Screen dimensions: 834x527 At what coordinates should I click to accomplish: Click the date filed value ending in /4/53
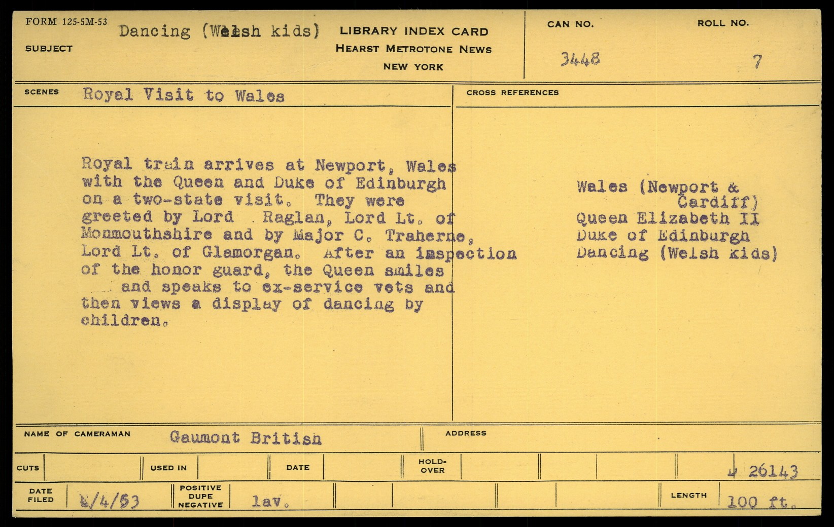(110, 501)
